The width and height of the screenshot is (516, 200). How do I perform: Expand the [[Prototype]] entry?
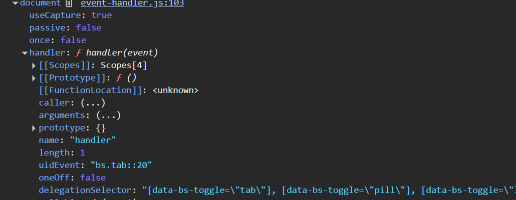[34, 78]
